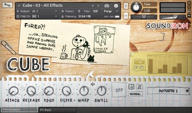192x113 pixels.
Task: Open the instrument info icon
Action: tap(116, 5)
